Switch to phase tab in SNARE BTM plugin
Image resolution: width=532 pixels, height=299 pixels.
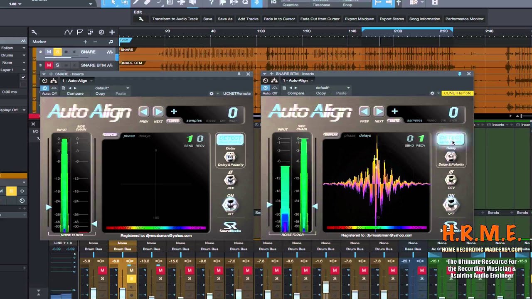pos(350,135)
